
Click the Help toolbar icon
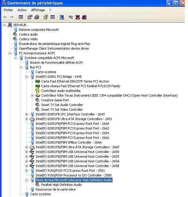point(46,17)
